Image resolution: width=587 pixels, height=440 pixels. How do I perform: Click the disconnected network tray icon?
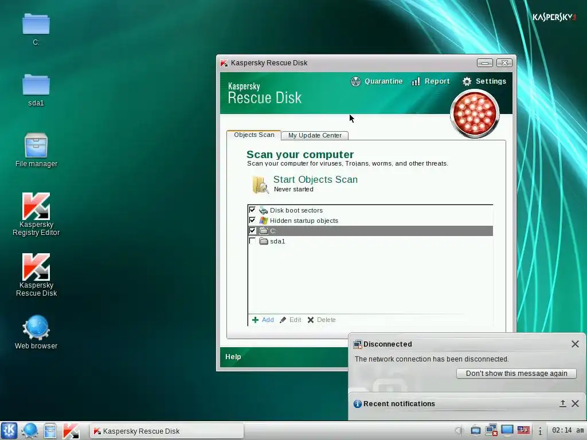pos(491,430)
